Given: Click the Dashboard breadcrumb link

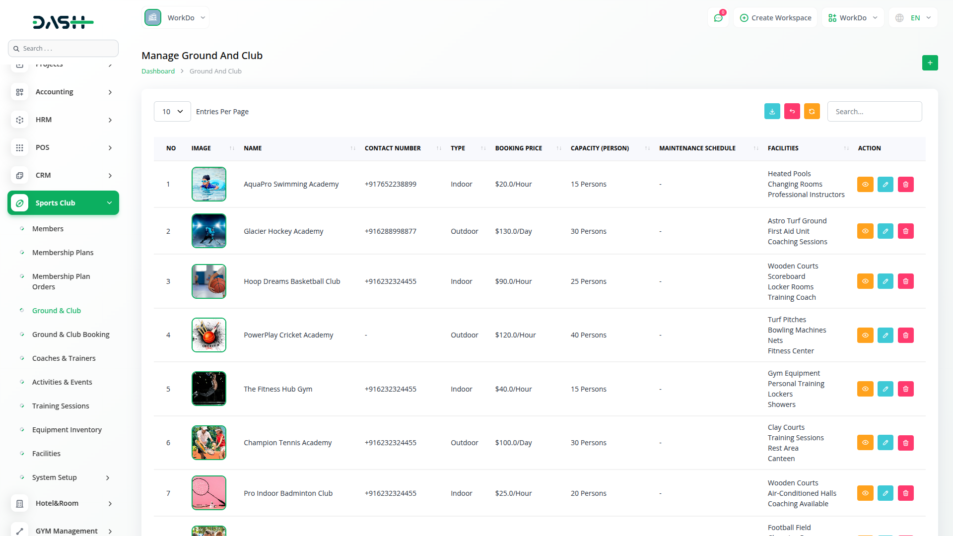Looking at the screenshot, I should 158,71.
